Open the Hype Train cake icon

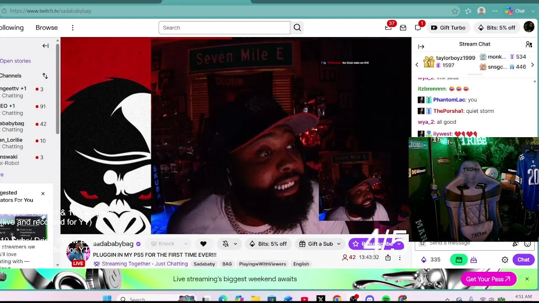474,260
